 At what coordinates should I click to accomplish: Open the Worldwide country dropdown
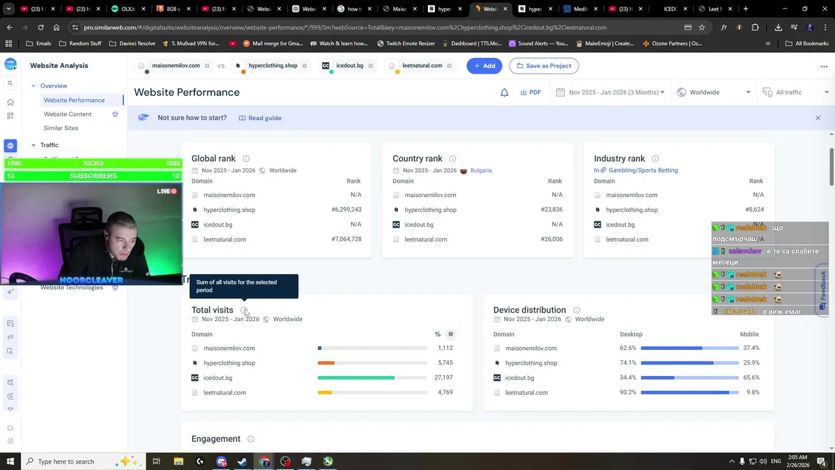pos(714,93)
